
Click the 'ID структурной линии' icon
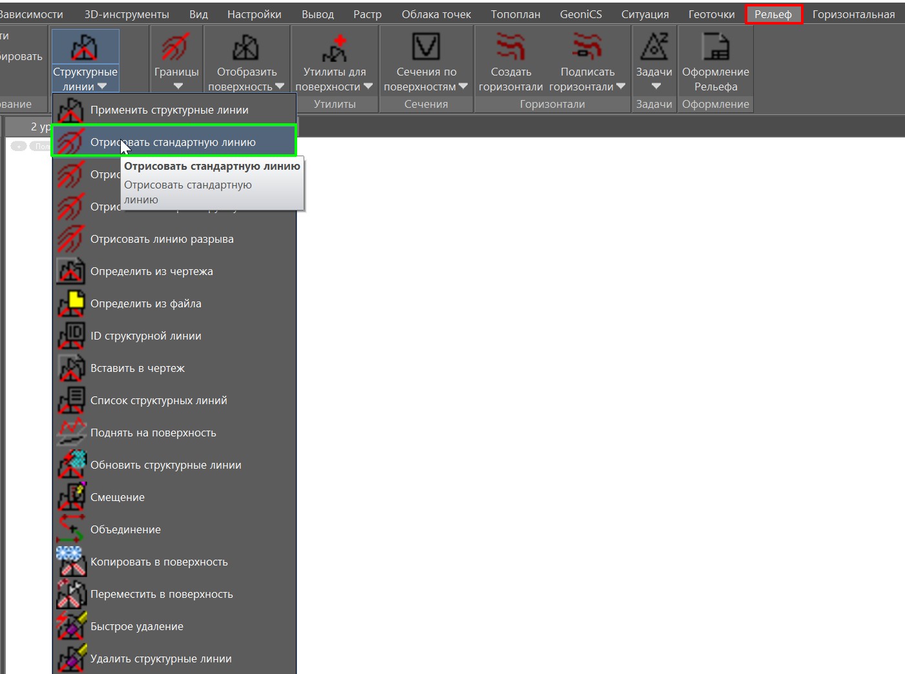click(71, 336)
